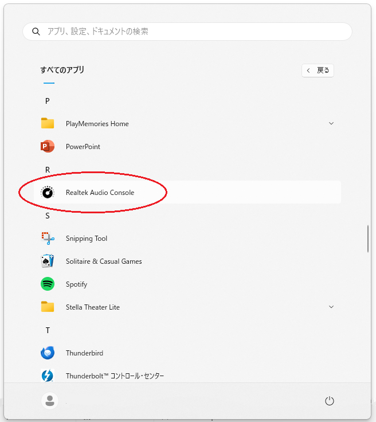This screenshot has height=422, width=376.
Task: Click the PlayMemories Home folder icon
Action: pos(48,123)
